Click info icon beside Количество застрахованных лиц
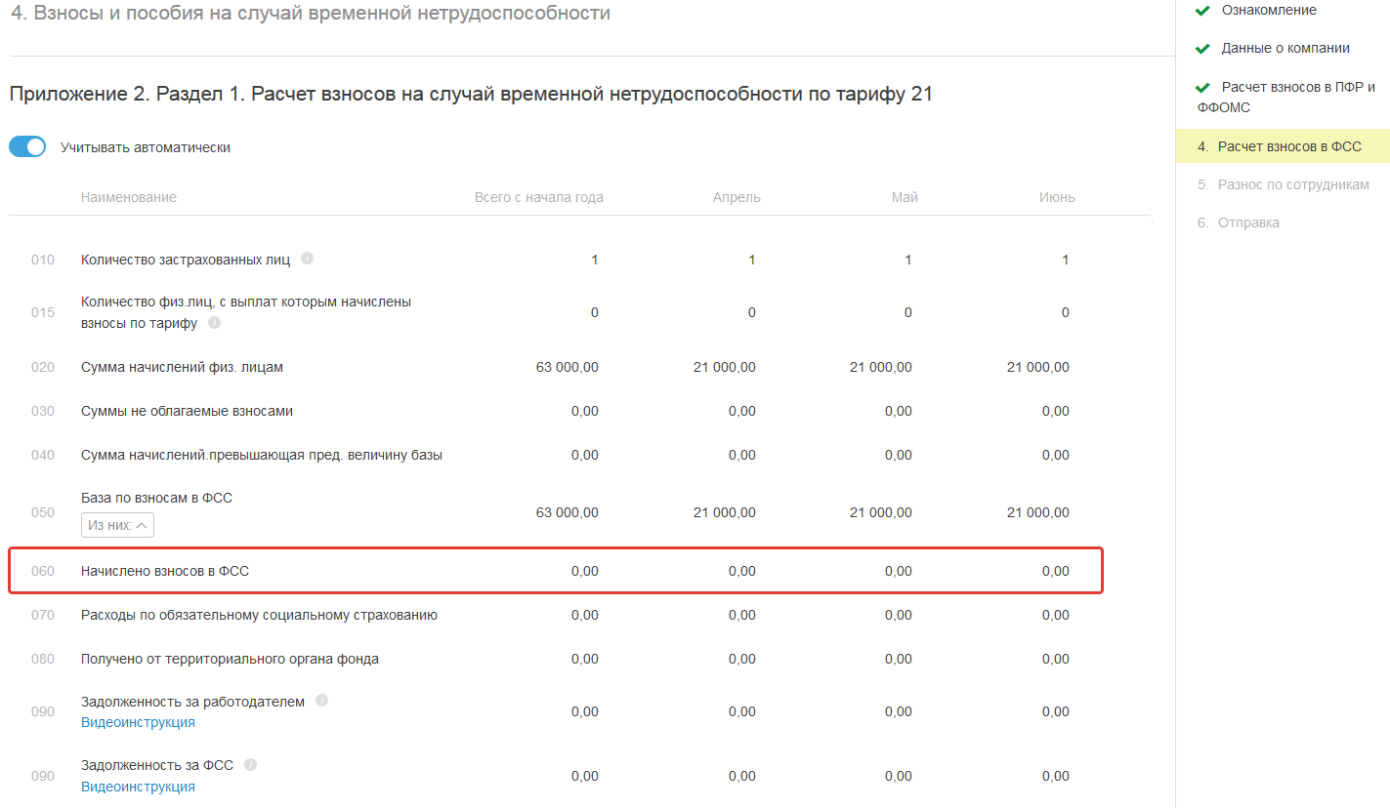 307,259
